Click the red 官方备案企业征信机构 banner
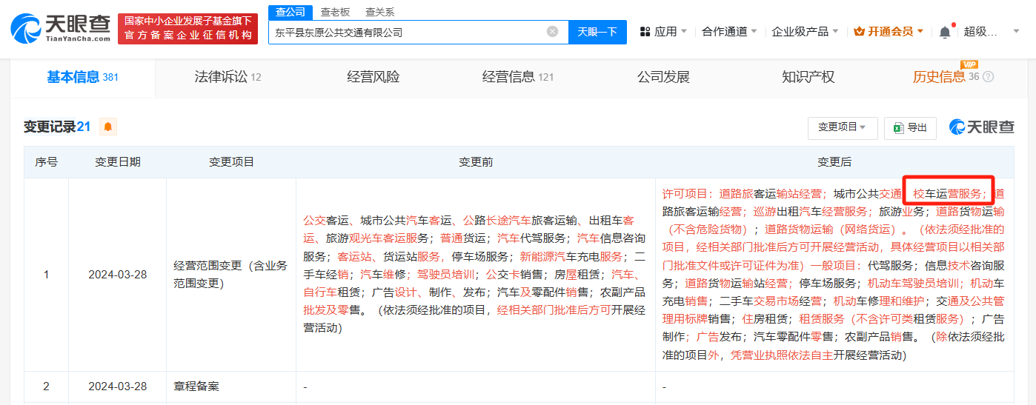The height and width of the screenshot is (405, 1036). pyautogui.click(x=187, y=28)
